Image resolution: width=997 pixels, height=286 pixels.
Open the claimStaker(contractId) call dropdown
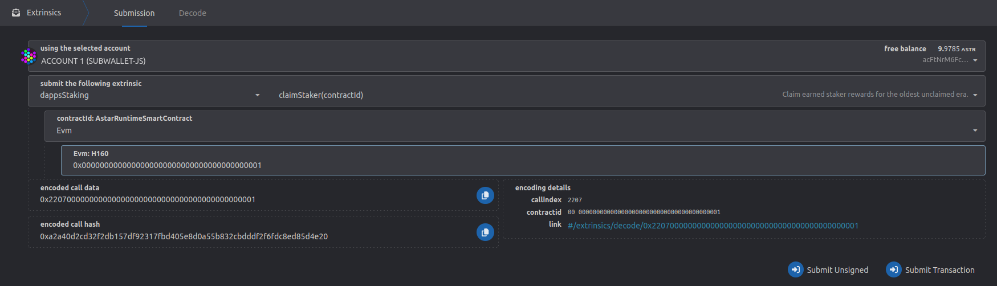[975, 95]
